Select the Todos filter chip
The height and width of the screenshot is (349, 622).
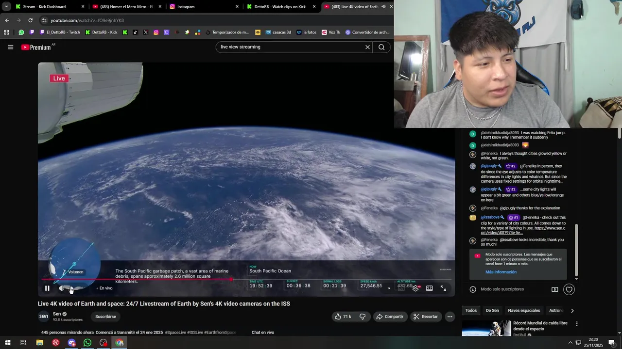[x=471, y=310]
